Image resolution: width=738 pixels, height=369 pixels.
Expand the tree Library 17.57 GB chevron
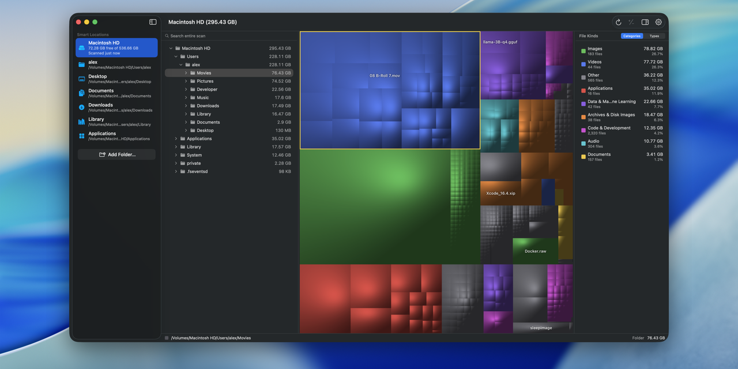pyautogui.click(x=176, y=147)
